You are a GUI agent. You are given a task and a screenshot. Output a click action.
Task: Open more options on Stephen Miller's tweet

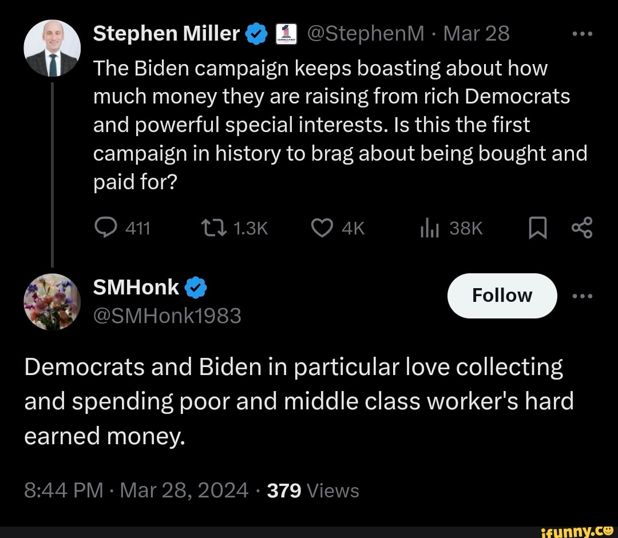click(583, 34)
